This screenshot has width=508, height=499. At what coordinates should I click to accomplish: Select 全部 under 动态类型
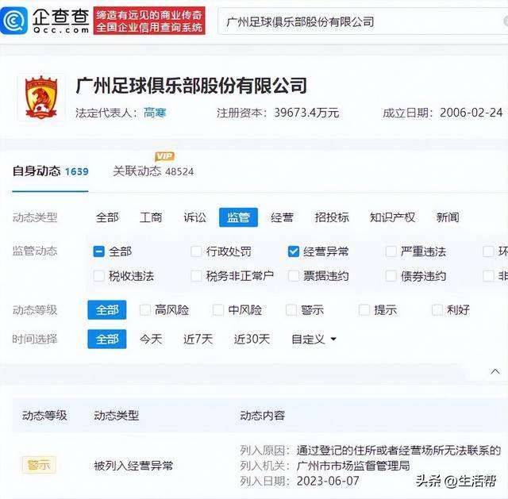[107, 217]
